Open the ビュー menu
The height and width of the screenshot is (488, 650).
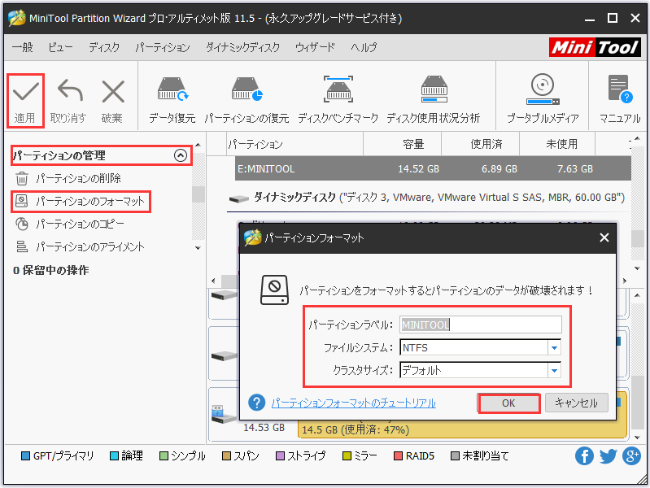pyautogui.click(x=60, y=47)
